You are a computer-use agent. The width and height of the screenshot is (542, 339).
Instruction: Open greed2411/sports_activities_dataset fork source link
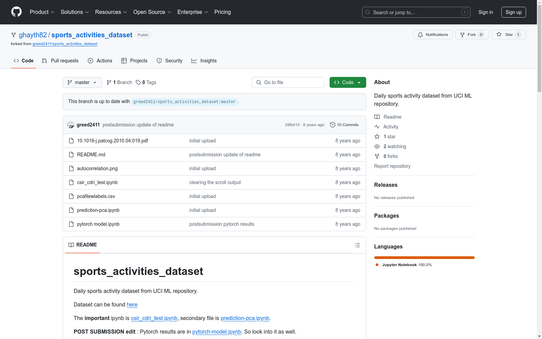click(x=65, y=44)
